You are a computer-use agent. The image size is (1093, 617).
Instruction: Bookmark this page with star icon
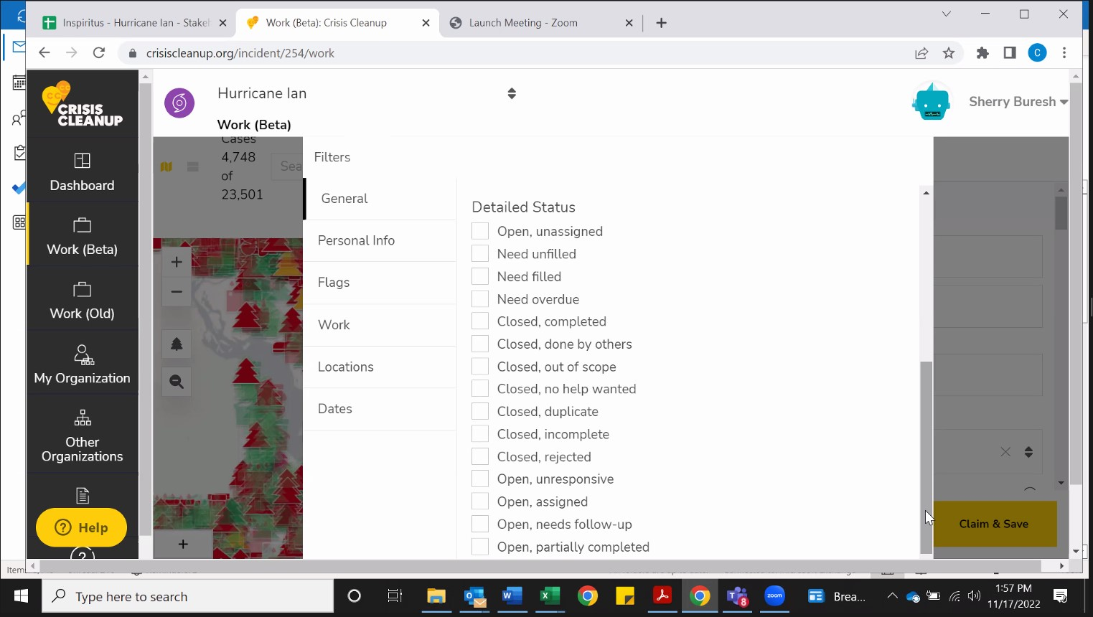[x=949, y=53]
